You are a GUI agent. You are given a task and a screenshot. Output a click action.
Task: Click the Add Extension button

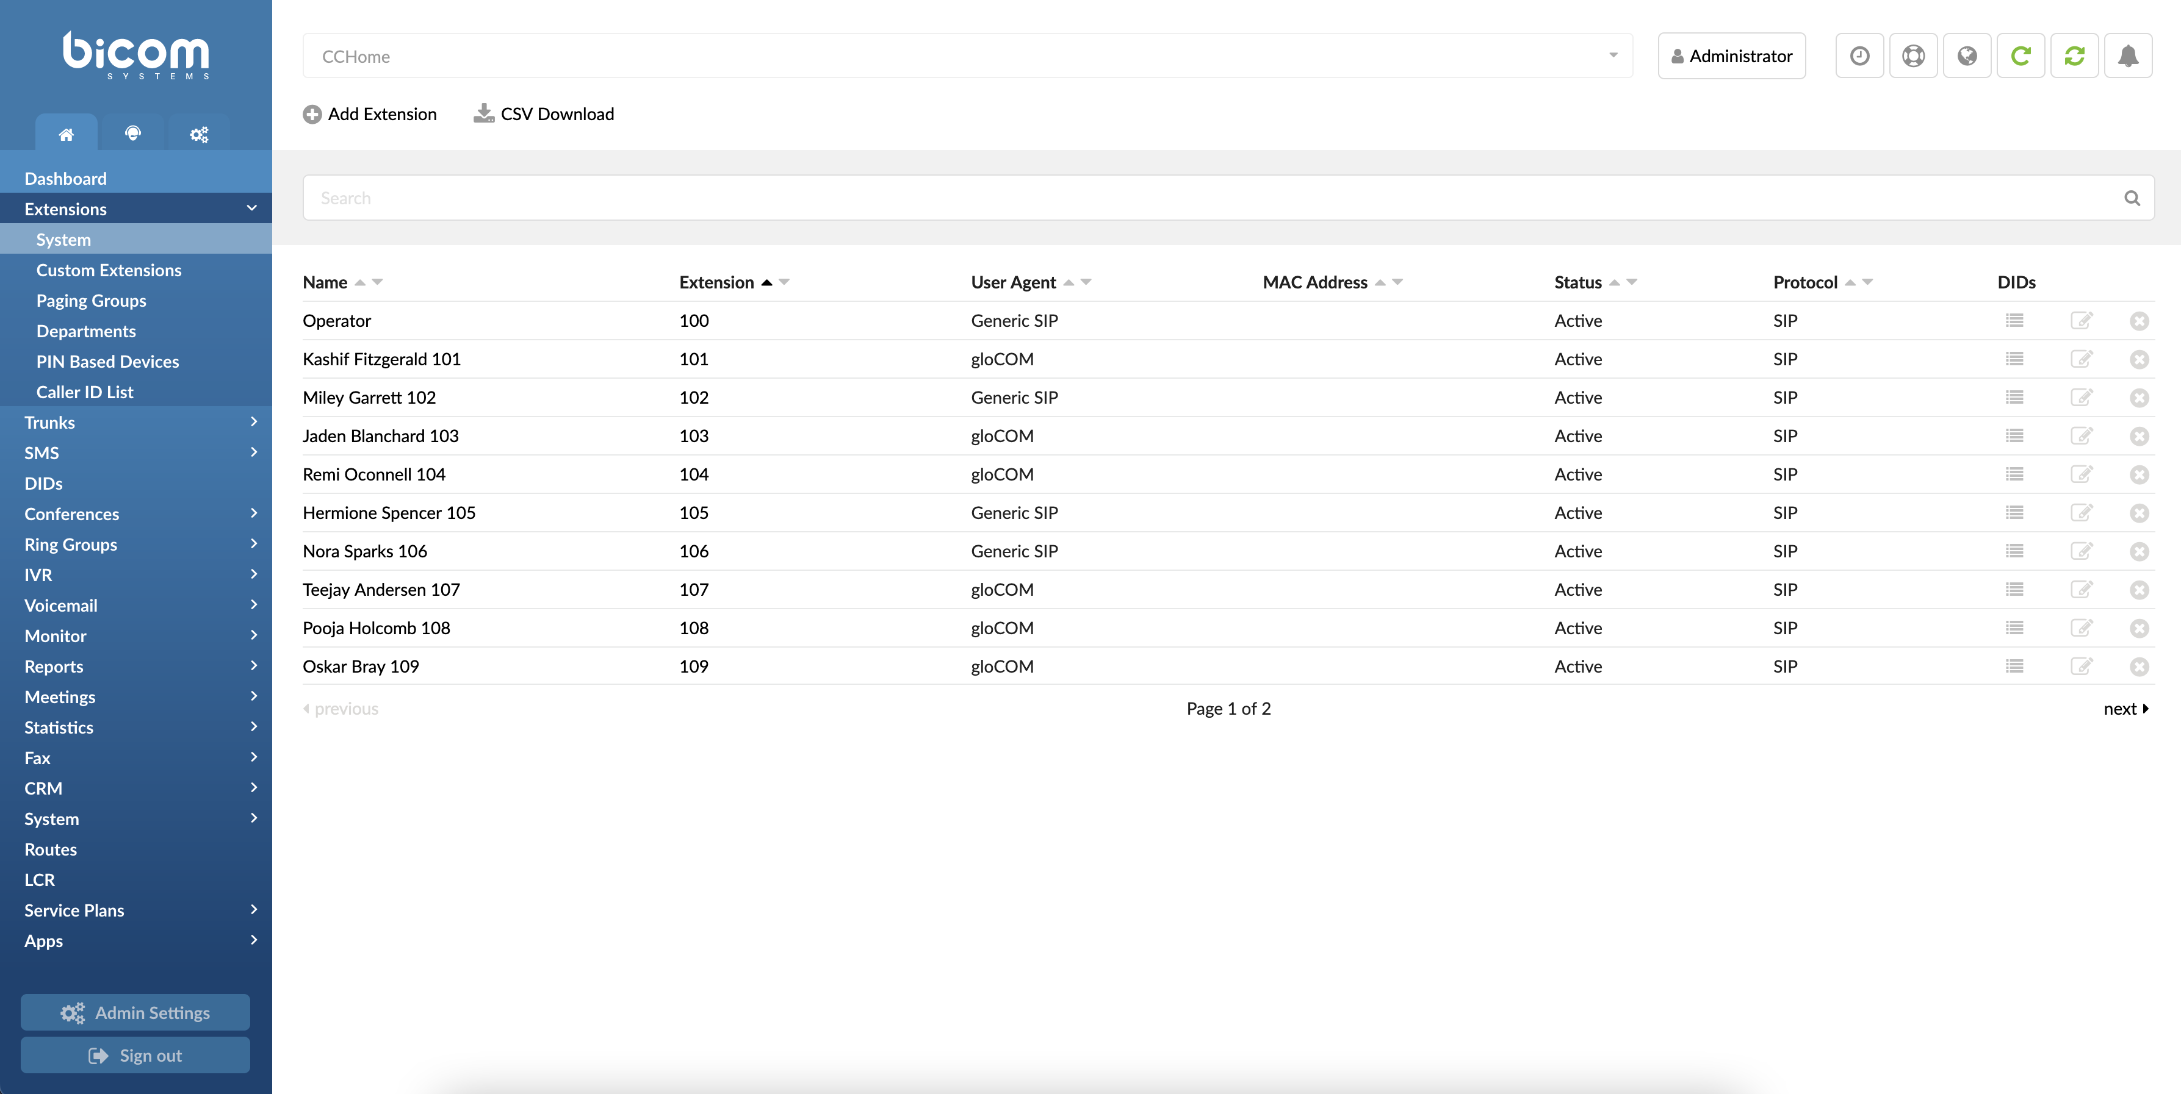(x=369, y=113)
